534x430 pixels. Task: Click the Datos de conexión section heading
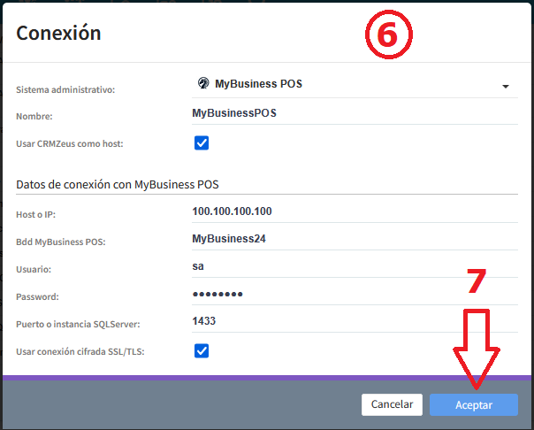(x=118, y=185)
